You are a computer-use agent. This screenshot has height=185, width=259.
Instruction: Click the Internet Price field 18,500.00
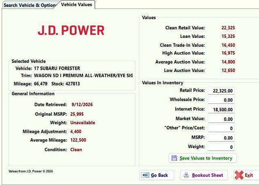click(221, 110)
